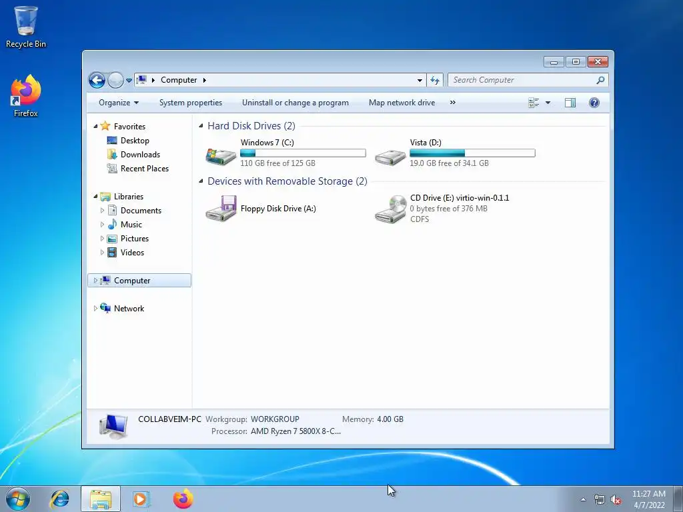This screenshot has height=512, width=683.
Task: Expand the address bar history dropdown
Action: pos(420,80)
